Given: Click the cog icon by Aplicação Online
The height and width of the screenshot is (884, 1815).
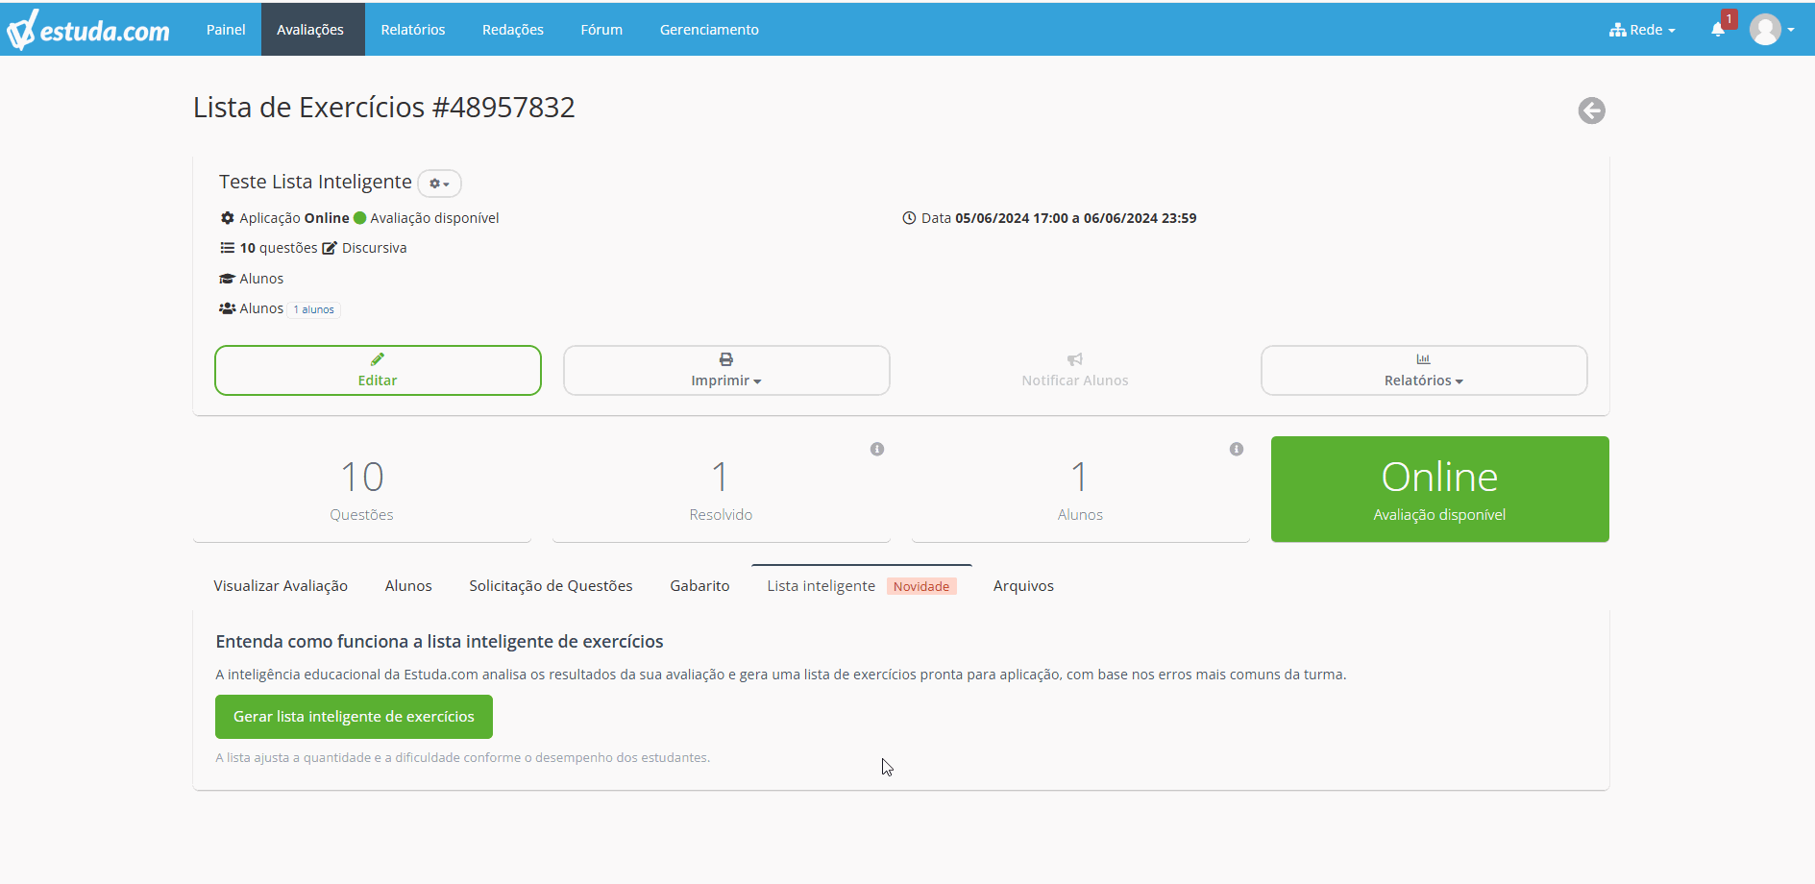Looking at the screenshot, I should tap(228, 218).
